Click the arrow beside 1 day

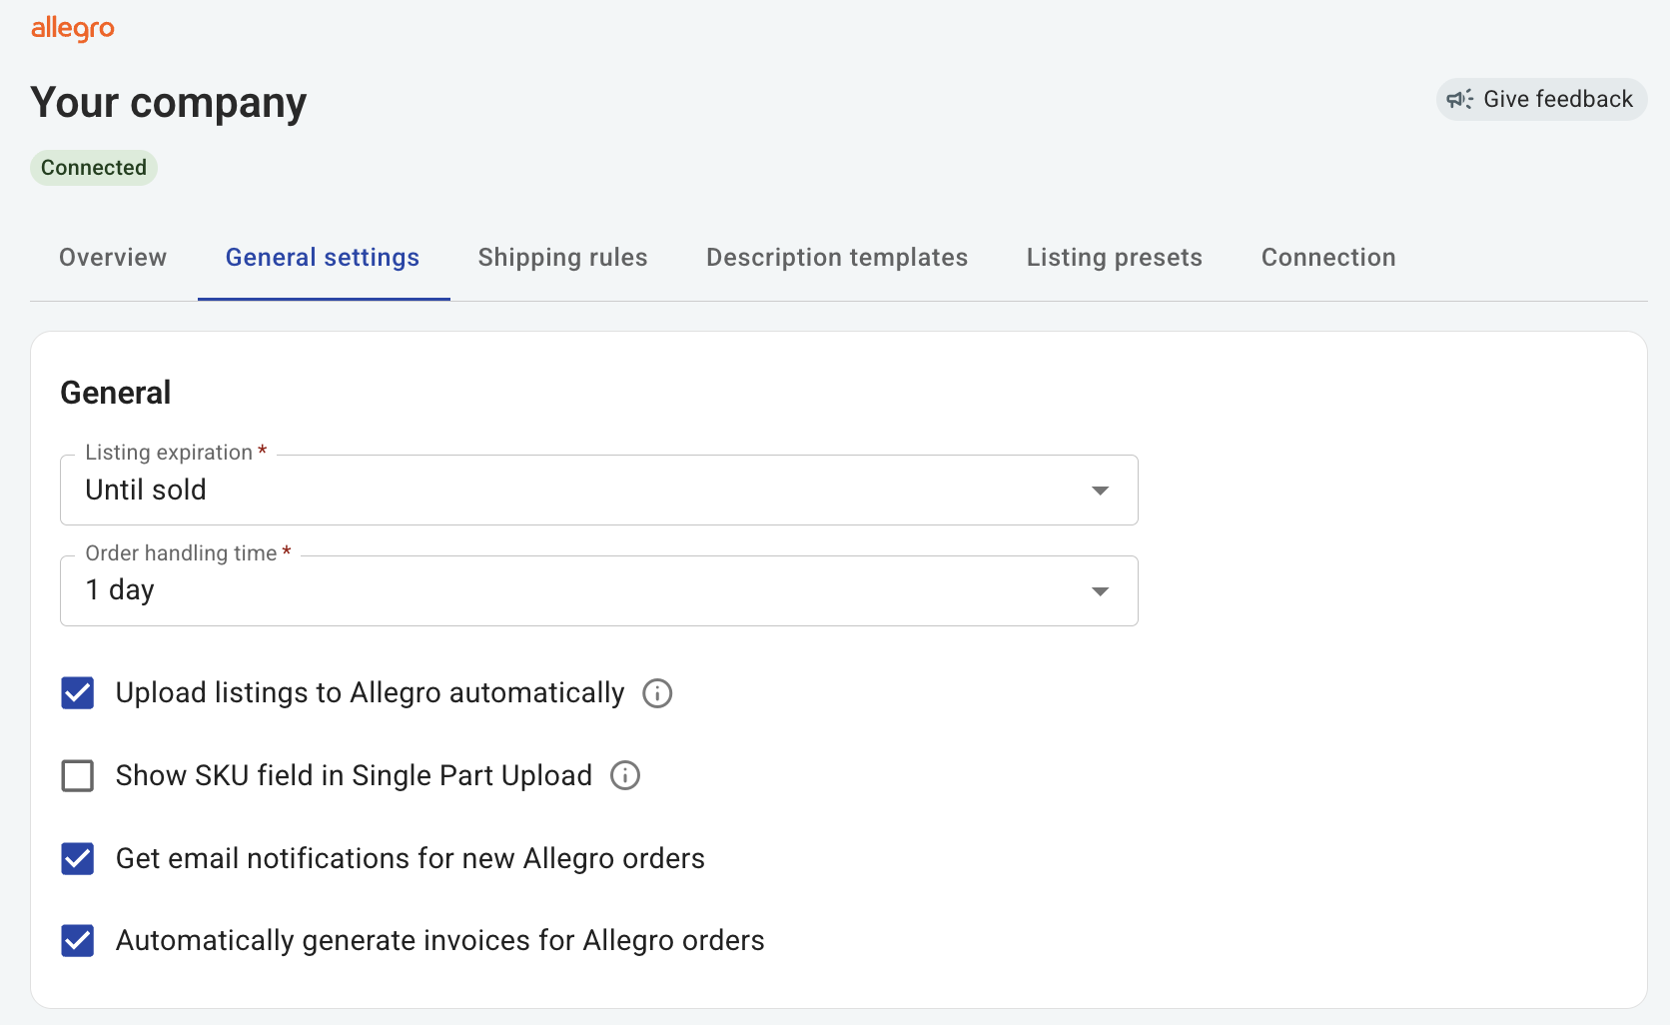[x=1100, y=591]
